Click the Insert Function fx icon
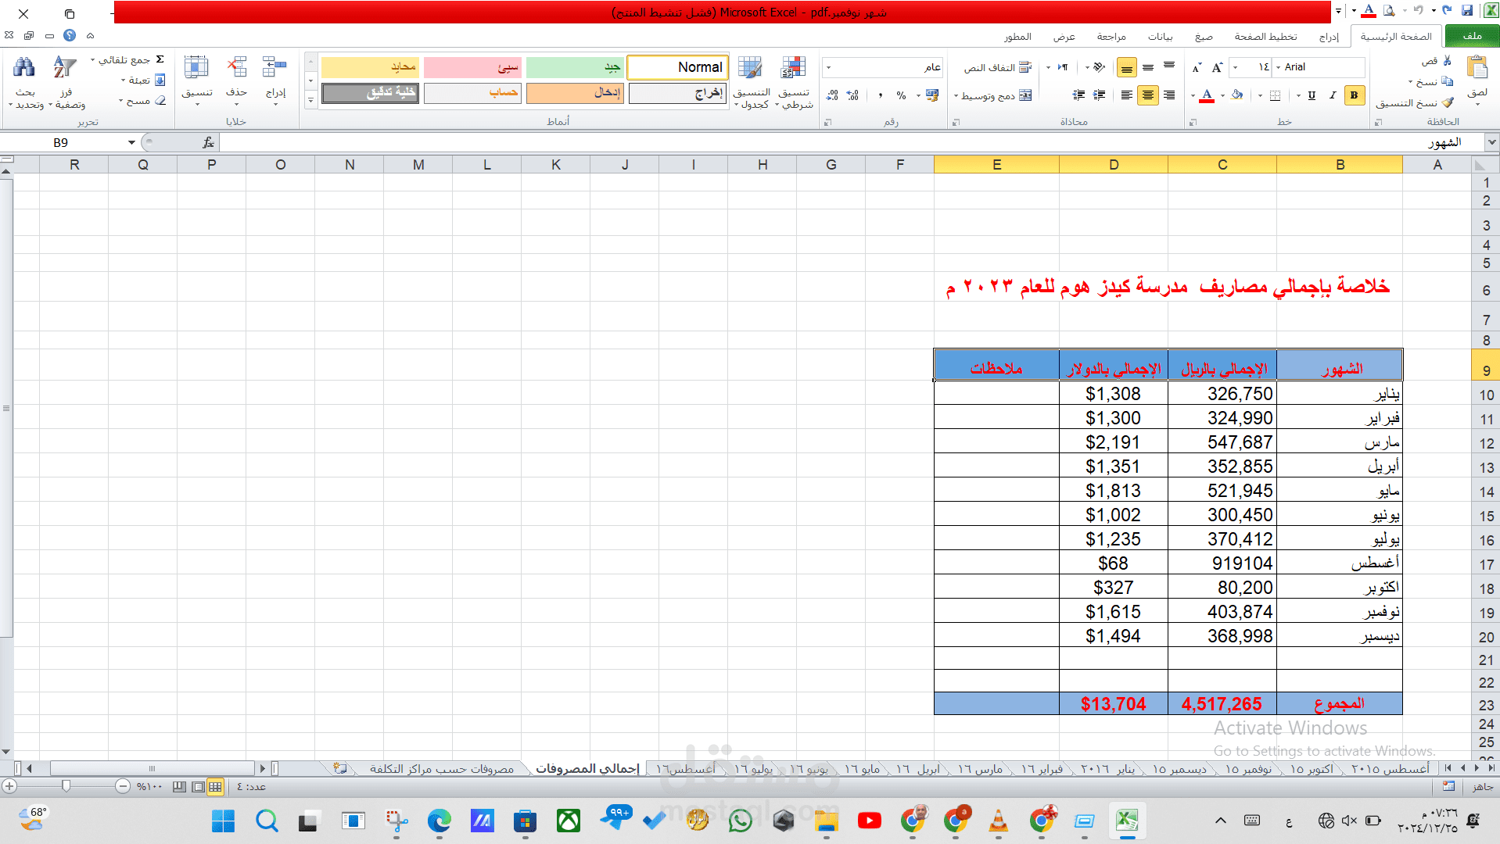1500x844 pixels. tap(208, 142)
